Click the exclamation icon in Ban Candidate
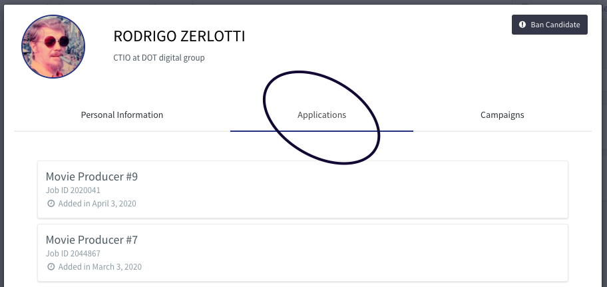607x287 pixels. tap(522, 25)
